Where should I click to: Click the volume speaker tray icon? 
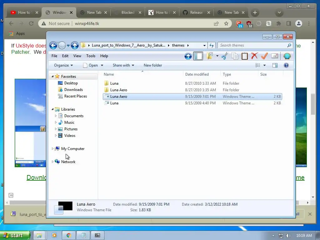click(x=288, y=236)
